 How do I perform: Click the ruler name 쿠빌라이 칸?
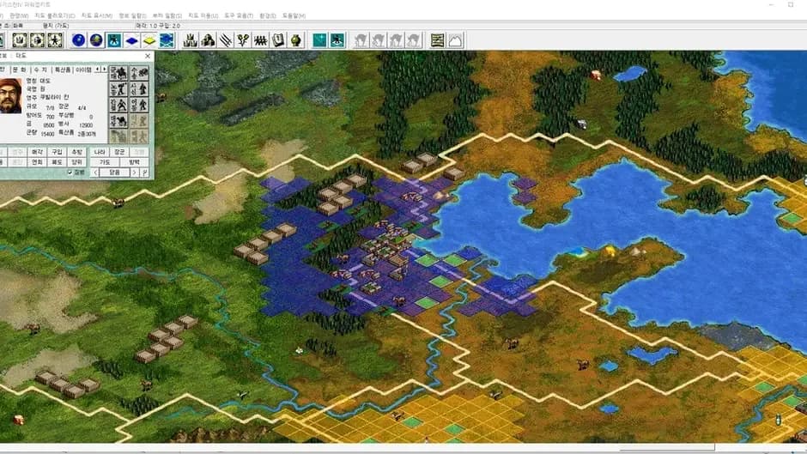pyautogui.click(x=55, y=97)
